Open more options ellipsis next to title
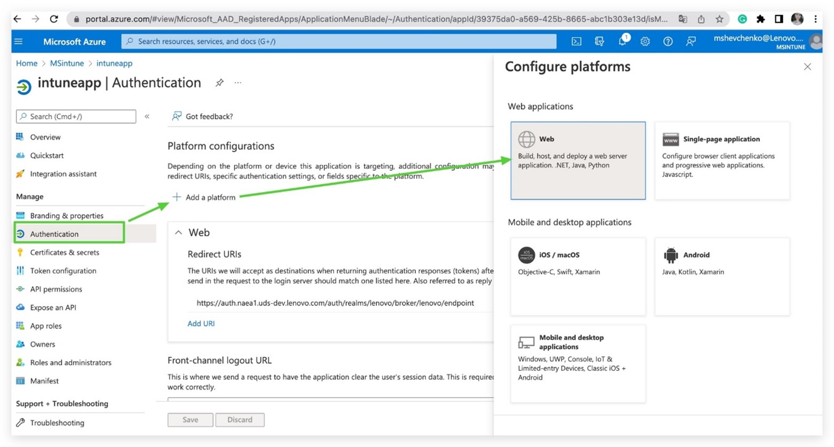The width and height of the screenshot is (834, 447). click(238, 83)
